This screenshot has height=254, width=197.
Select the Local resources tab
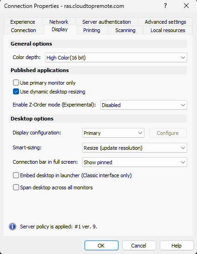pyautogui.click(x=168, y=30)
